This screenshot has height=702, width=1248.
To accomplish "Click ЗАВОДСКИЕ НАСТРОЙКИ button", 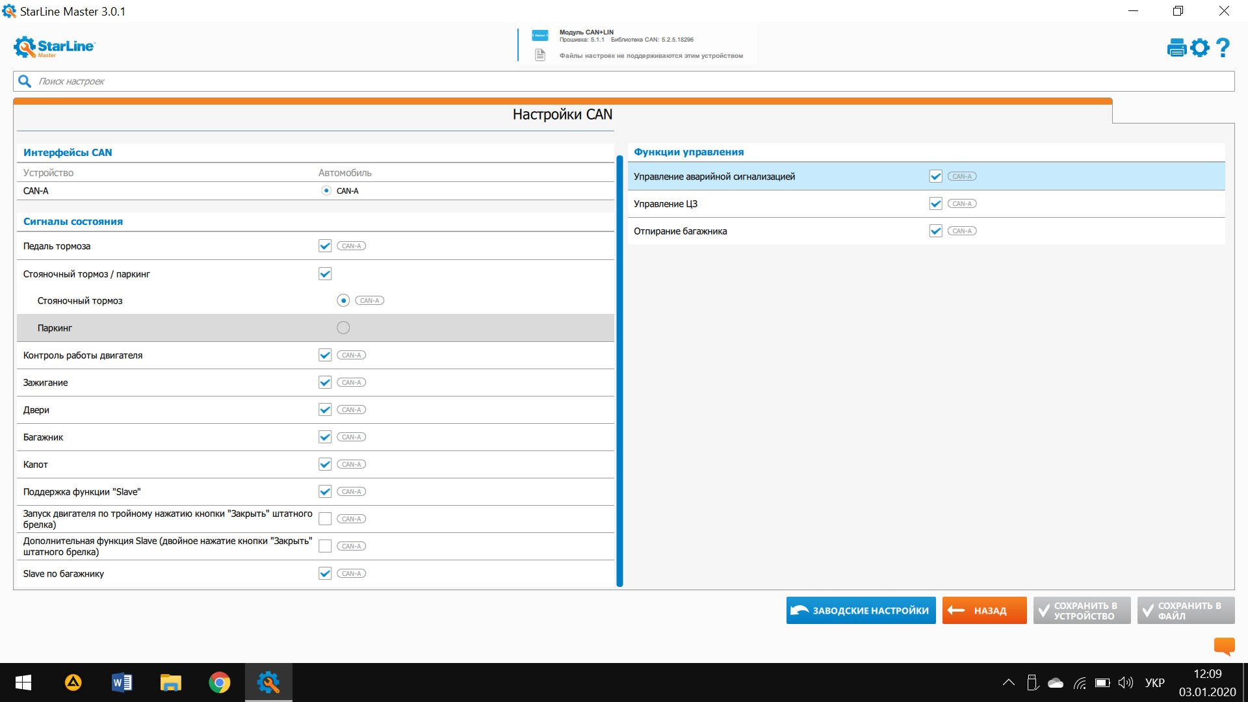I will tap(861, 610).
